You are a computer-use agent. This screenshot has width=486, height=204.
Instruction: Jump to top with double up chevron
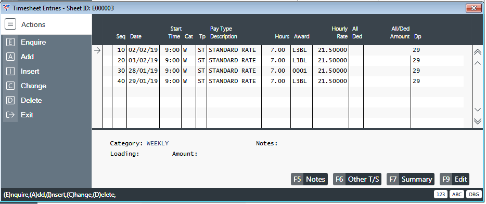[478, 52]
